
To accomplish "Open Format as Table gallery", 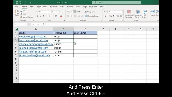I will pos(138,14).
